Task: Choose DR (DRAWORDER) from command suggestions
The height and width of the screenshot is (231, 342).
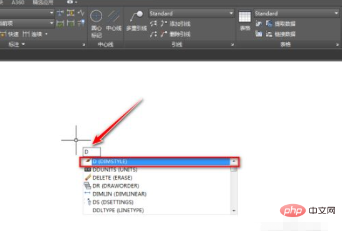Action: pyautogui.click(x=157, y=186)
